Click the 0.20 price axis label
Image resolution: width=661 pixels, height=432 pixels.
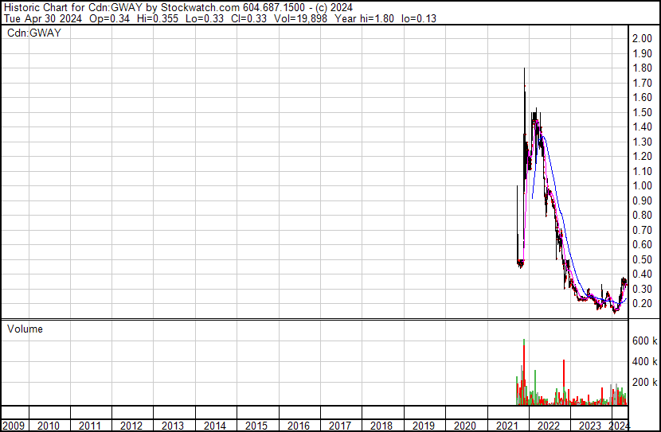point(642,304)
